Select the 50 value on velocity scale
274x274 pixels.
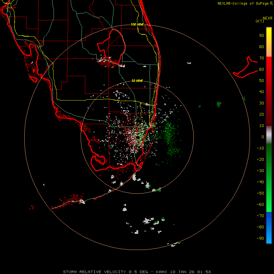pyautogui.click(x=262, y=81)
